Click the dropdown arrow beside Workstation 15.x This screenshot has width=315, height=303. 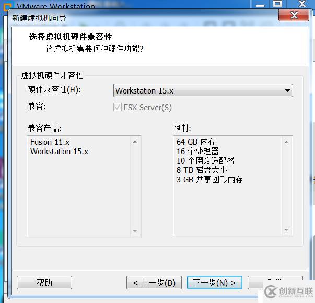pyautogui.click(x=287, y=90)
